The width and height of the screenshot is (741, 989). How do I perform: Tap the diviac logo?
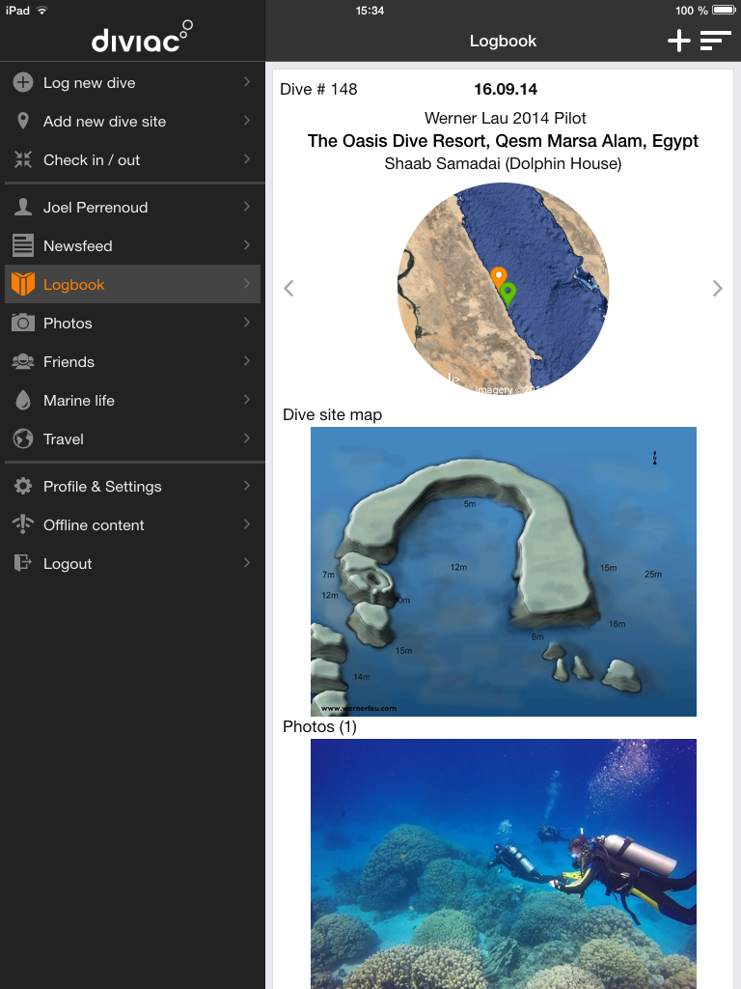pyautogui.click(x=142, y=37)
